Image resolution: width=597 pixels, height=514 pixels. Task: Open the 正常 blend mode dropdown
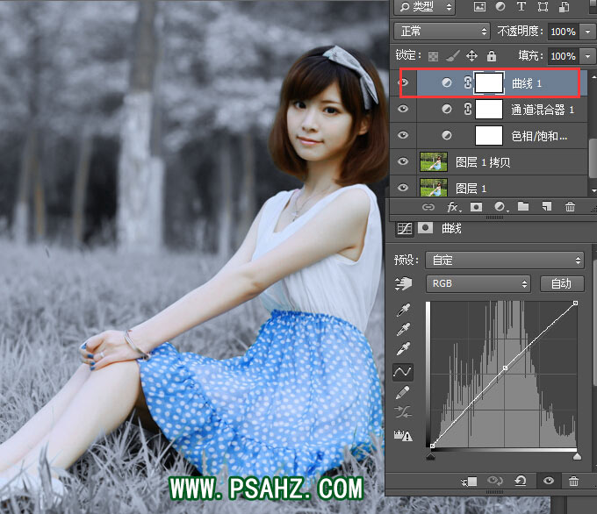(442, 31)
